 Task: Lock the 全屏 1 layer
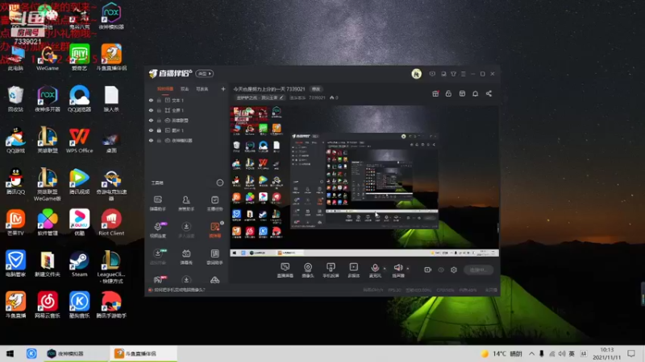tap(159, 110)
